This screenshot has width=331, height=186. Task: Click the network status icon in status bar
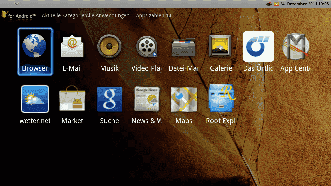coord(276,4)
